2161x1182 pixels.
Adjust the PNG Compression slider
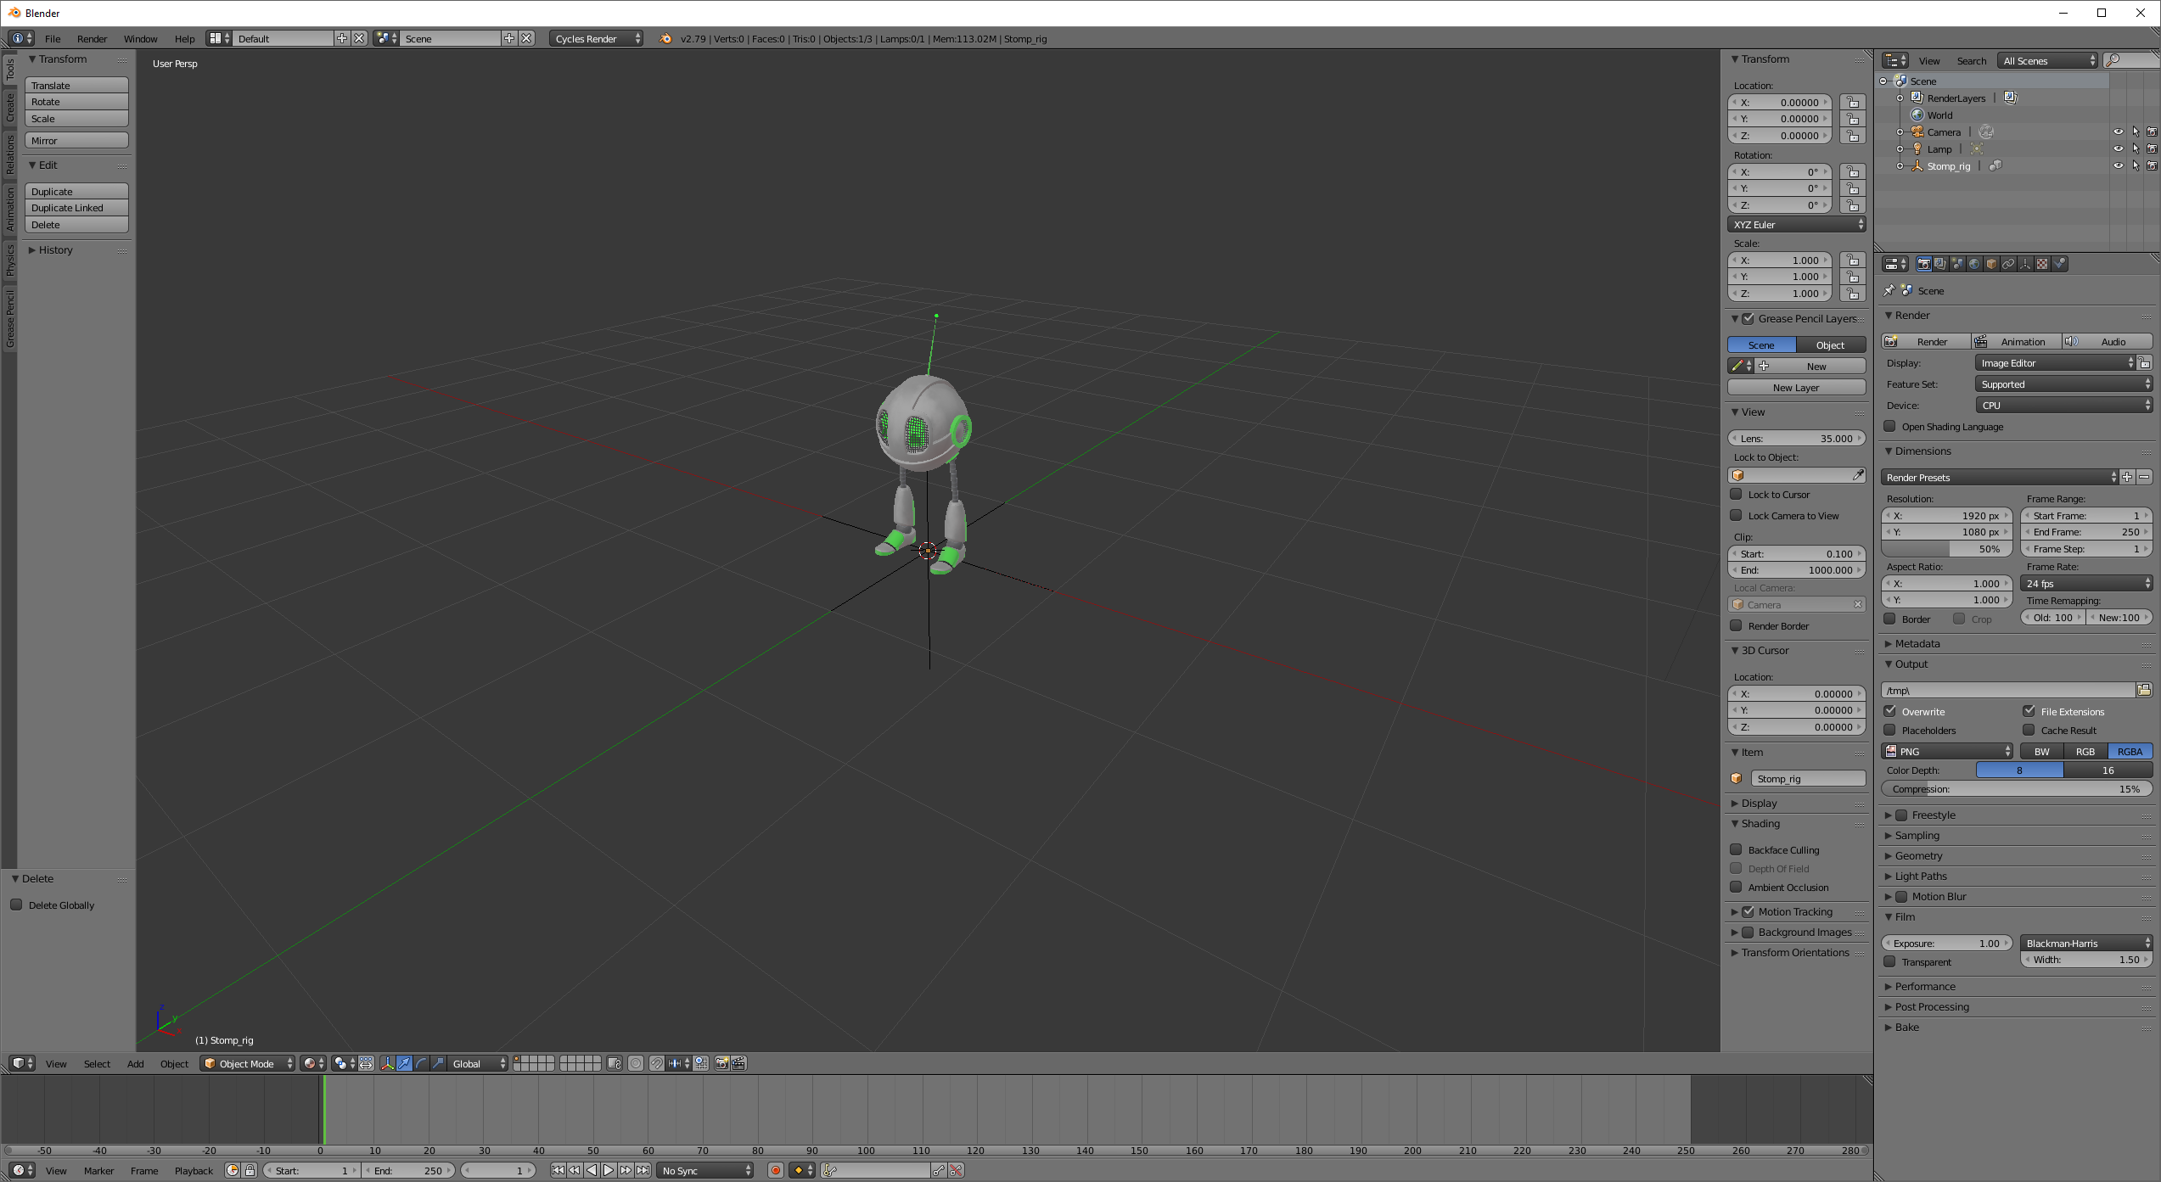point(2017,789)
